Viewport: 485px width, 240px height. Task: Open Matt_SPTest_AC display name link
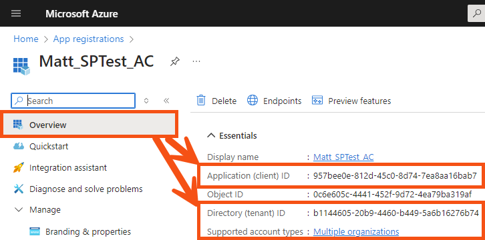pyautogui.click(x=343, y=157)
